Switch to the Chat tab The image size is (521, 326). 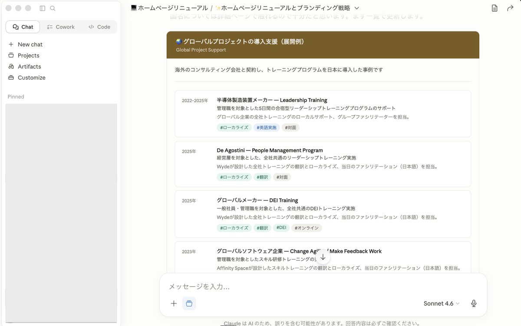pyautogui.click(x=23, y=27)
